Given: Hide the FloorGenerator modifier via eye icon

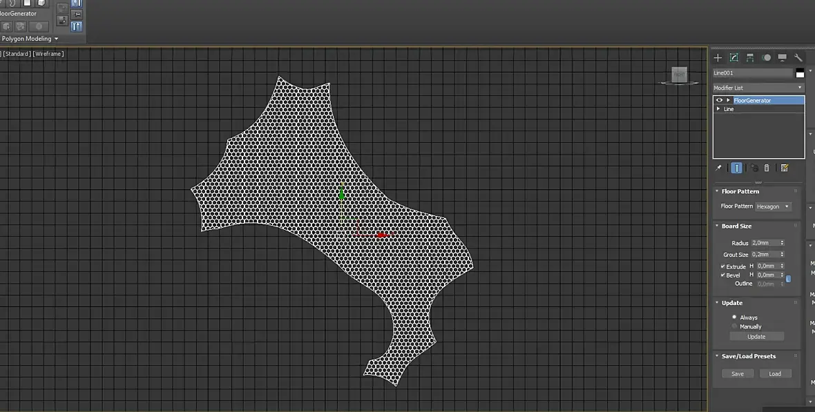Looking at the screenshot, I should [720, 100].
